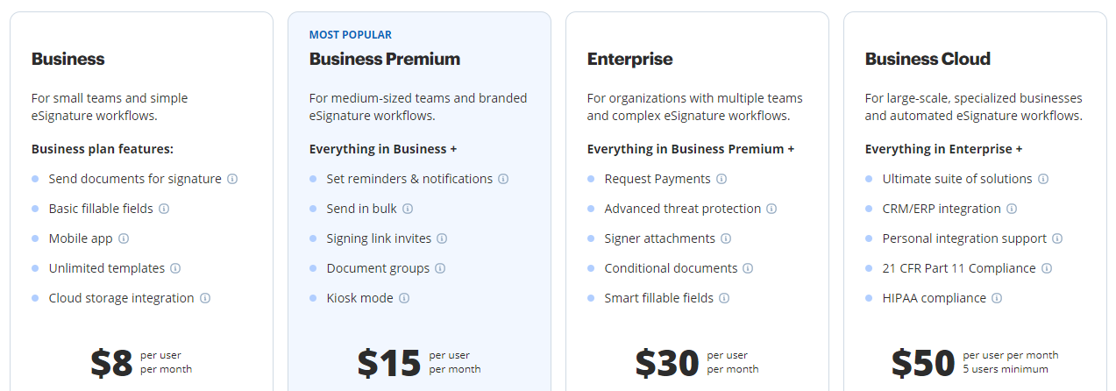
Task: Open info for 21 CFR Part 11 Compliance
Action: tap(1047, 268)
